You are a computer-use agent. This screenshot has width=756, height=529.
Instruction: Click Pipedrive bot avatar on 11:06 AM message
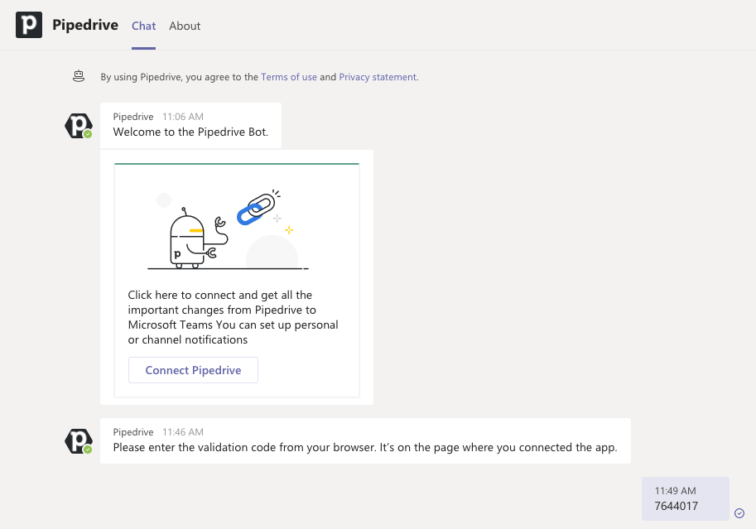pos(79,126)
